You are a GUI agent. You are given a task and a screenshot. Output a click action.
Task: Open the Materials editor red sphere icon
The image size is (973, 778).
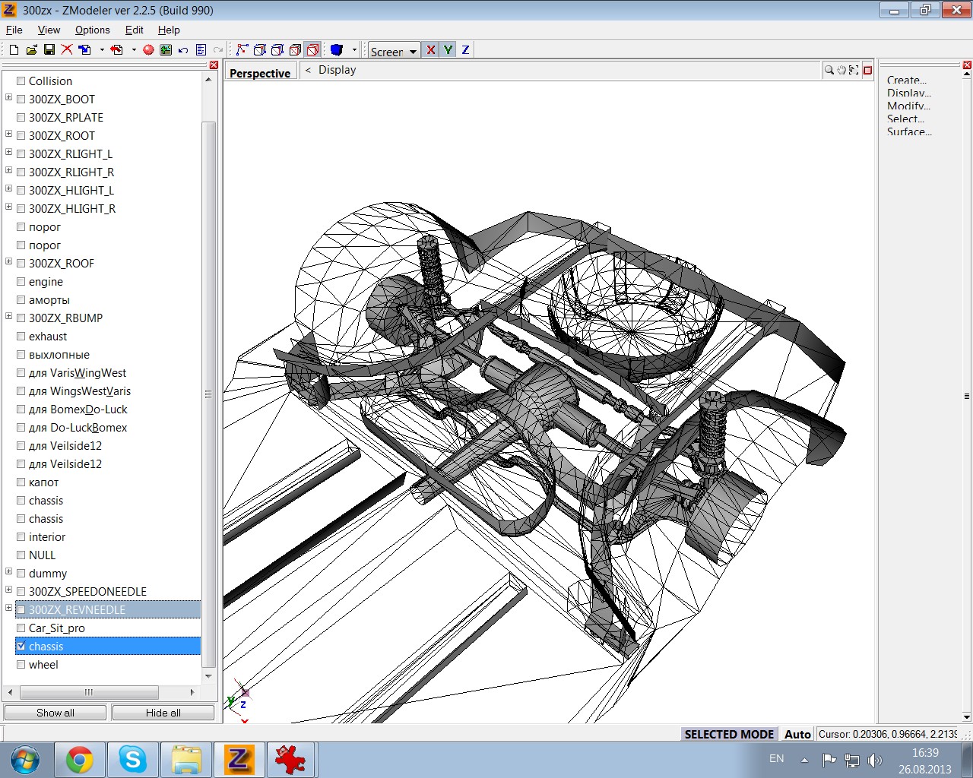[148, 50]
